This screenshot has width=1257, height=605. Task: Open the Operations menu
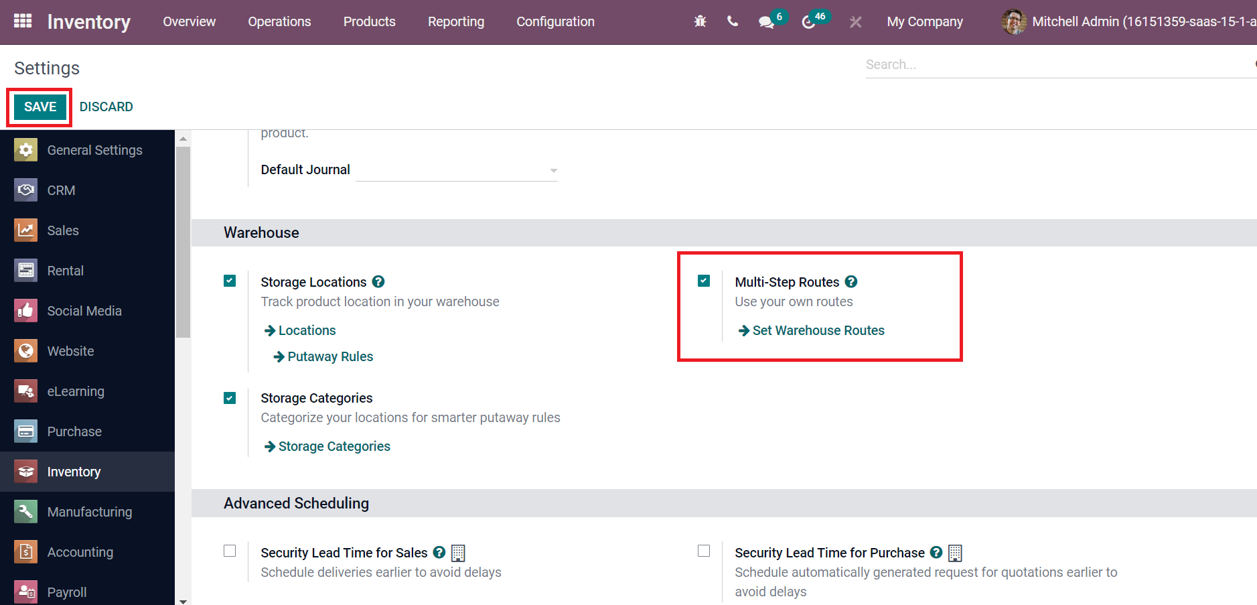(x=279, y=21)
